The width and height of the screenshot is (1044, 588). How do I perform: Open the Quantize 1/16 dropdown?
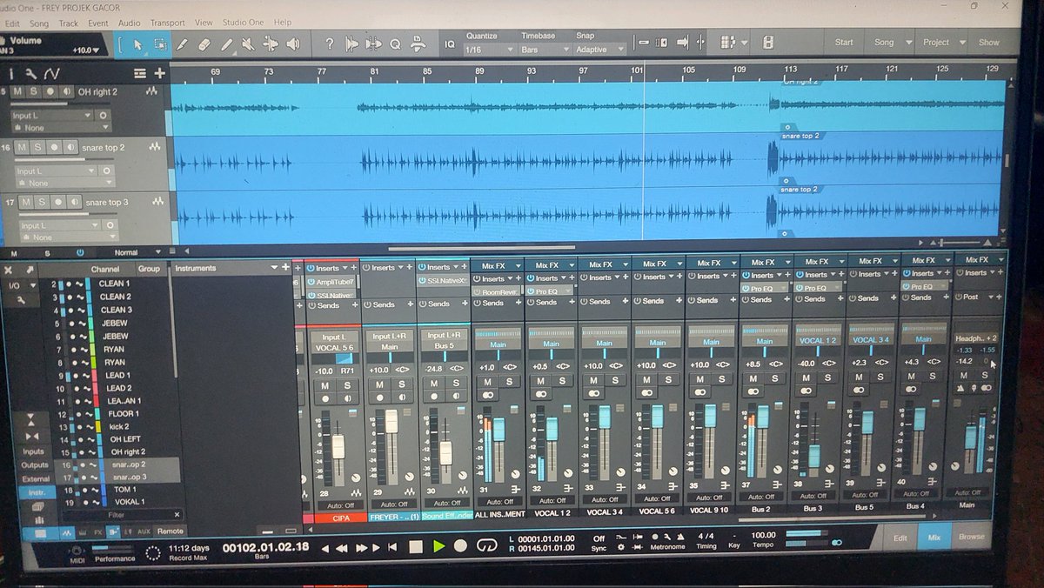491,50
